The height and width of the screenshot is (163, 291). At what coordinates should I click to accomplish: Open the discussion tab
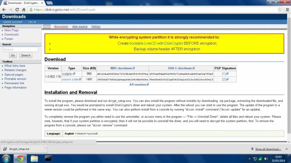61,27
